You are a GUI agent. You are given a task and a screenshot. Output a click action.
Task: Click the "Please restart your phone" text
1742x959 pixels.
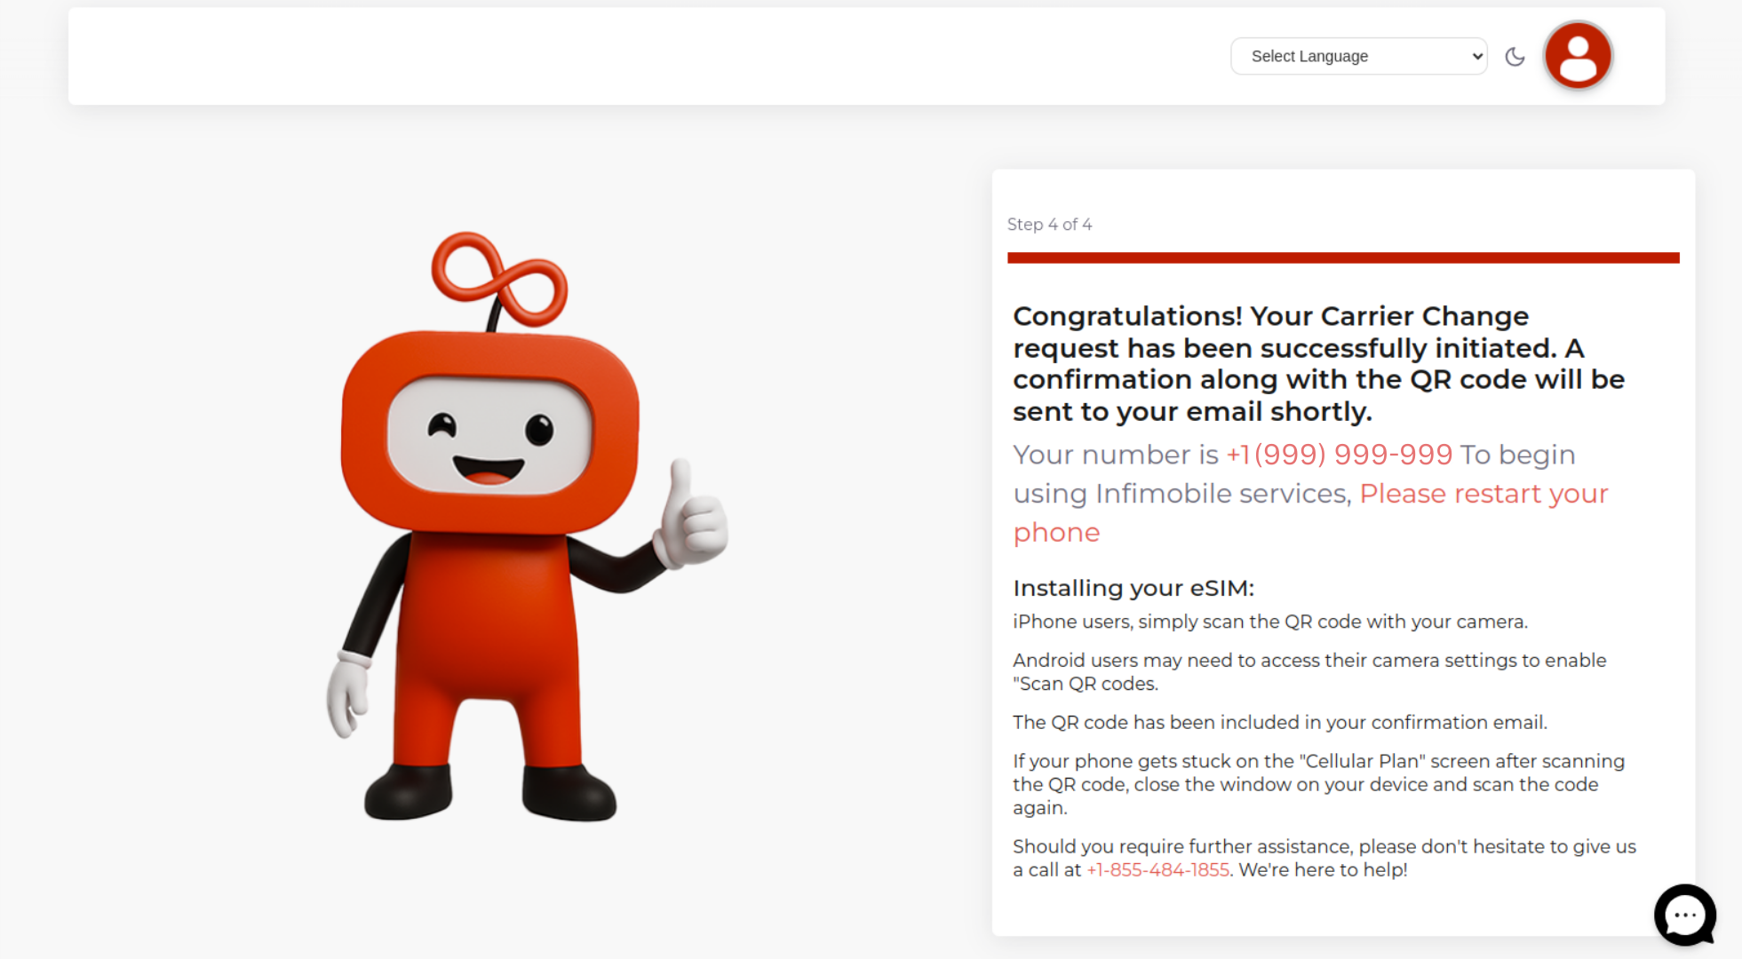click(1483, 494)
